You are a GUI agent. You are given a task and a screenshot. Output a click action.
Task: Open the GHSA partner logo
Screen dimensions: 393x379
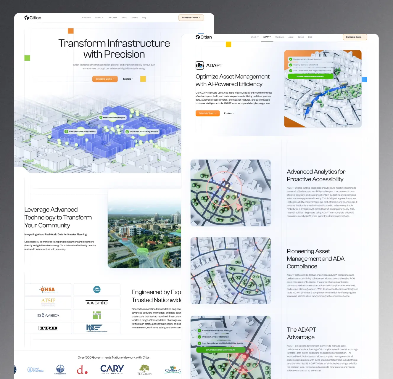48,290
